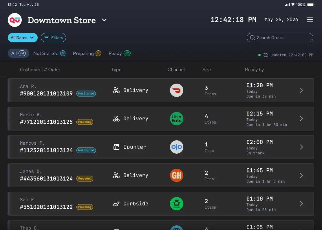Select the All tab
This screenshot has width=322, height=230.
18,53
